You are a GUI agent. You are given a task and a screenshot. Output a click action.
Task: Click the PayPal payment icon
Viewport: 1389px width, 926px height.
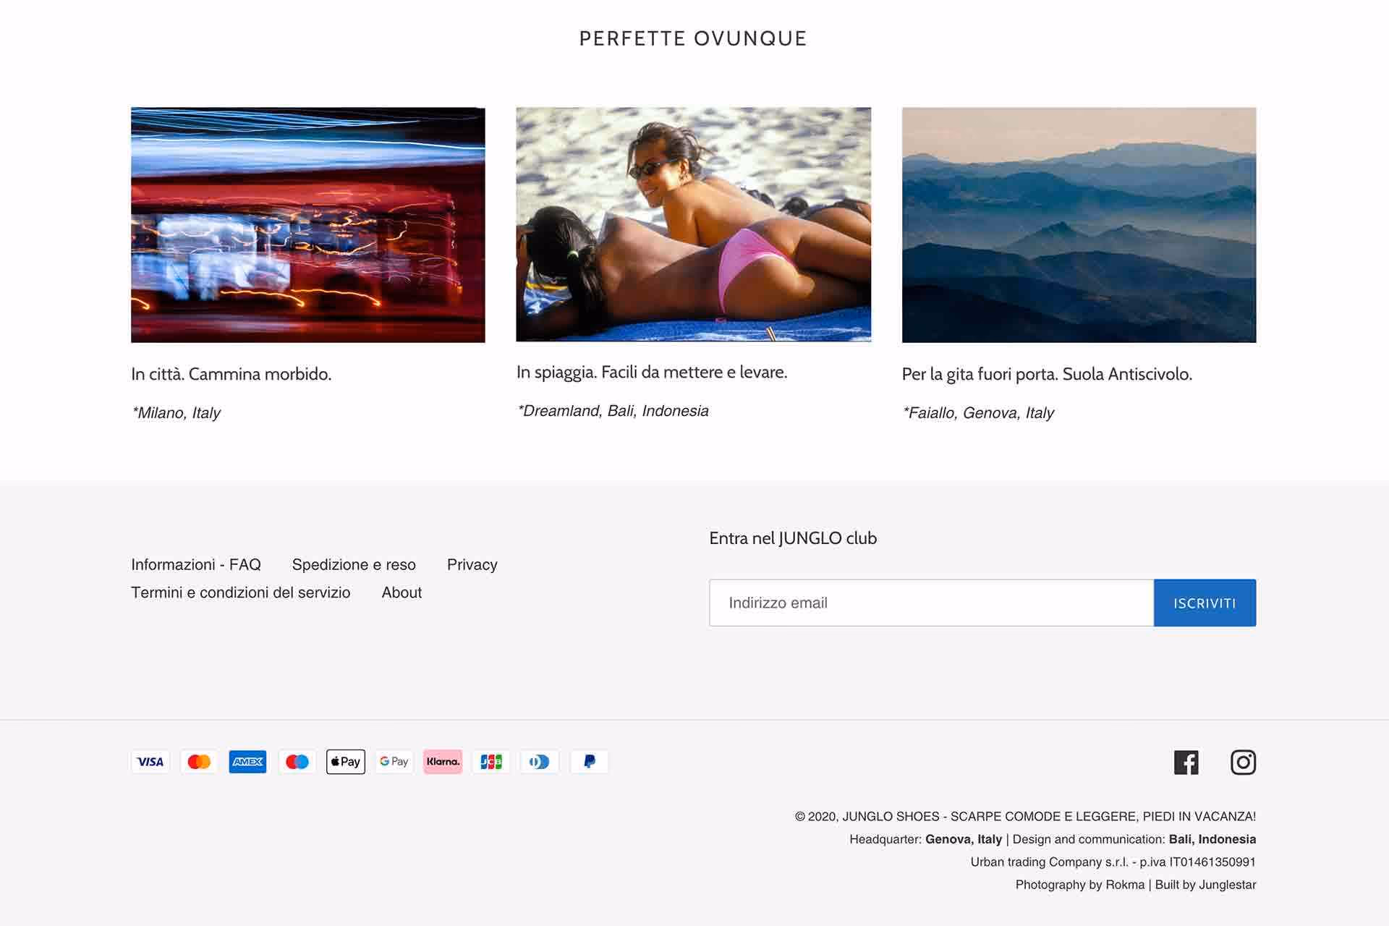coord(589,762)
